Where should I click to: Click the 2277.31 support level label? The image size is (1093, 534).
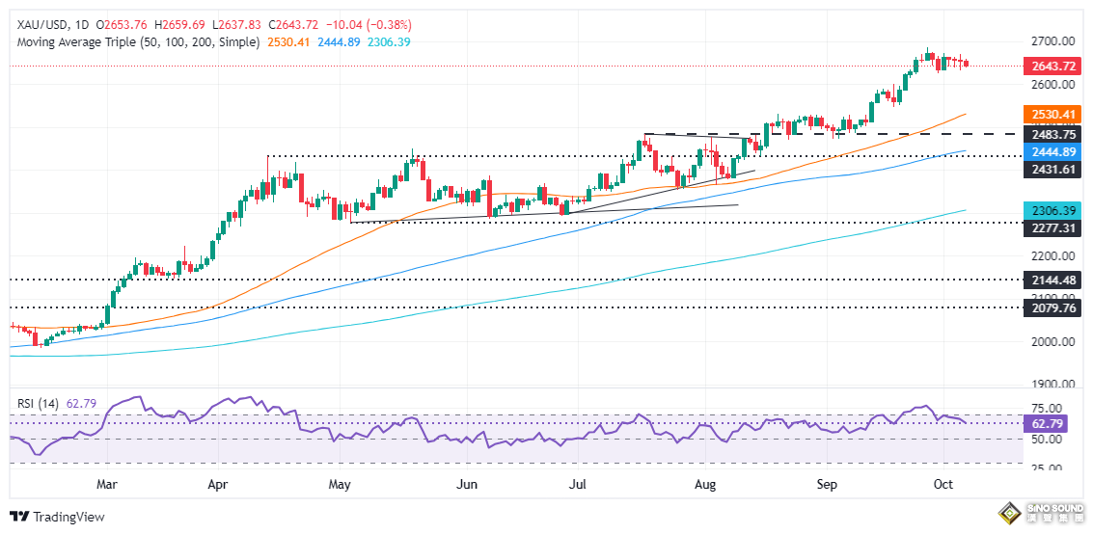point(1055,228)
